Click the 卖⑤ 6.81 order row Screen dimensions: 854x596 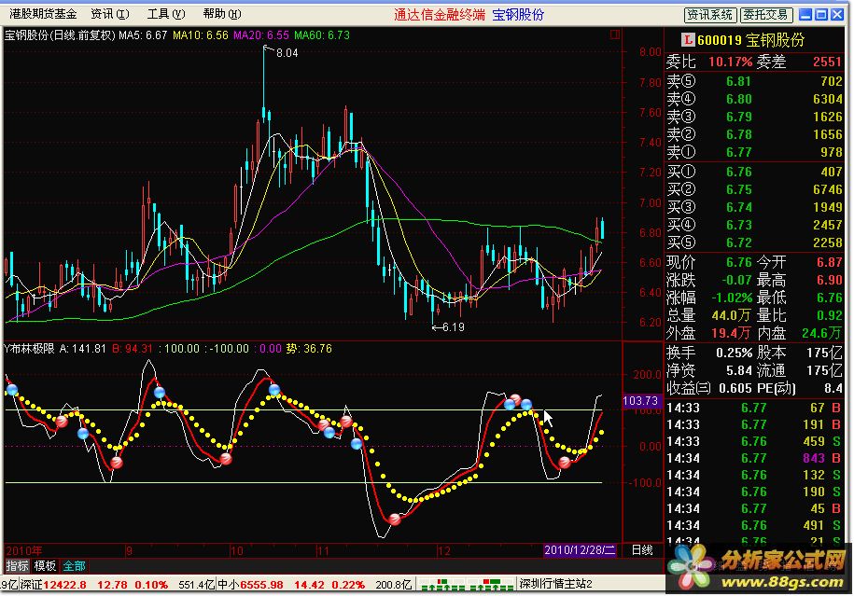tap(754, 82)
